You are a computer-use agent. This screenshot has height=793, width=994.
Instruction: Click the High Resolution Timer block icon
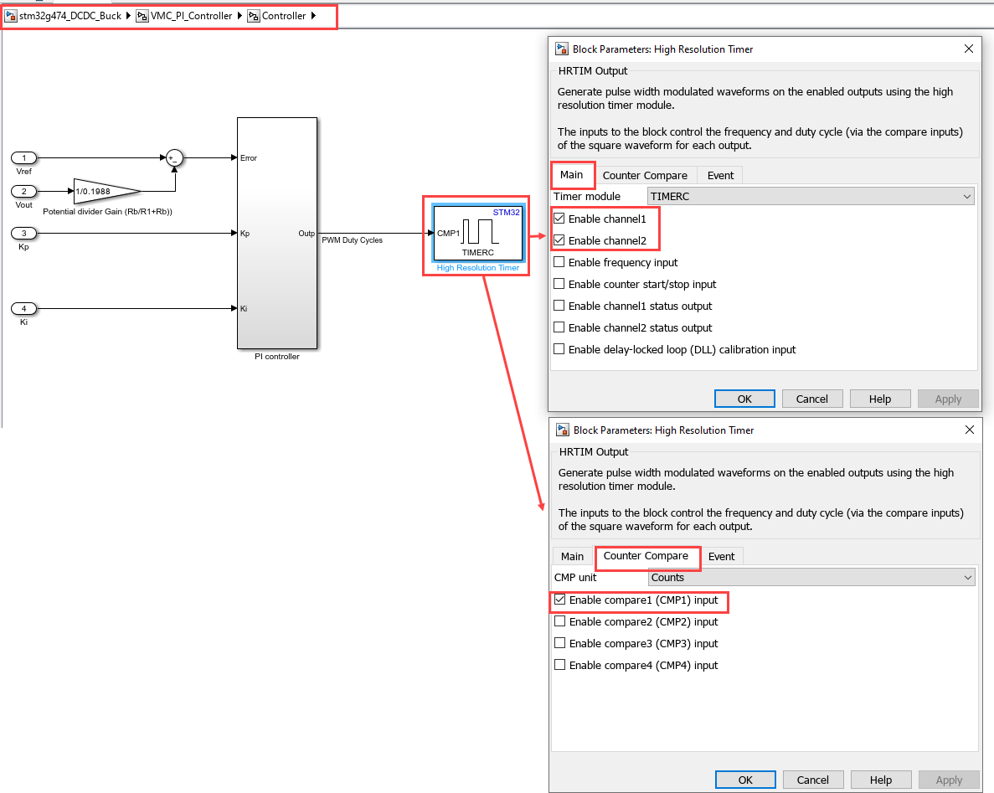click(477, 233)
